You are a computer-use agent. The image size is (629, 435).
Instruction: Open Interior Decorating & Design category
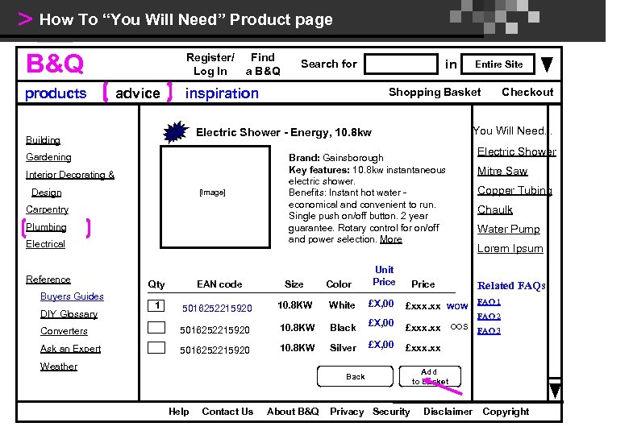pyautogui.click(x=70, y=184)
